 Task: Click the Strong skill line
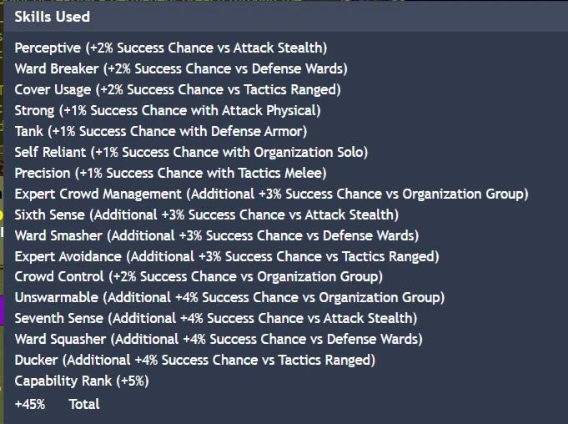point(168,110)
